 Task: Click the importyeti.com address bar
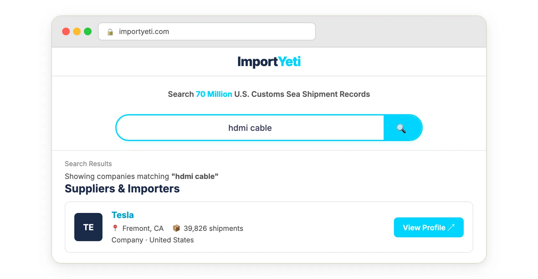(207, 31)
